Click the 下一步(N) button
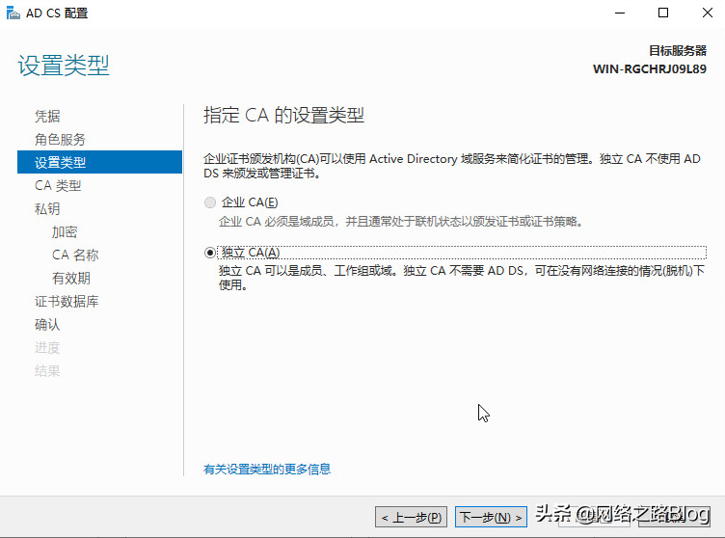 [x=491, y=517]
